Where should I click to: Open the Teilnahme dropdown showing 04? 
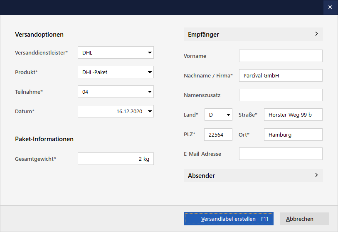(150, 92)
